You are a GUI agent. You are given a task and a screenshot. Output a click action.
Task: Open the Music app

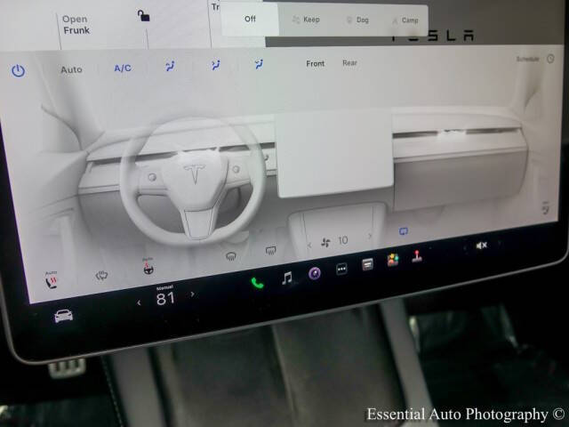[286, 278]
